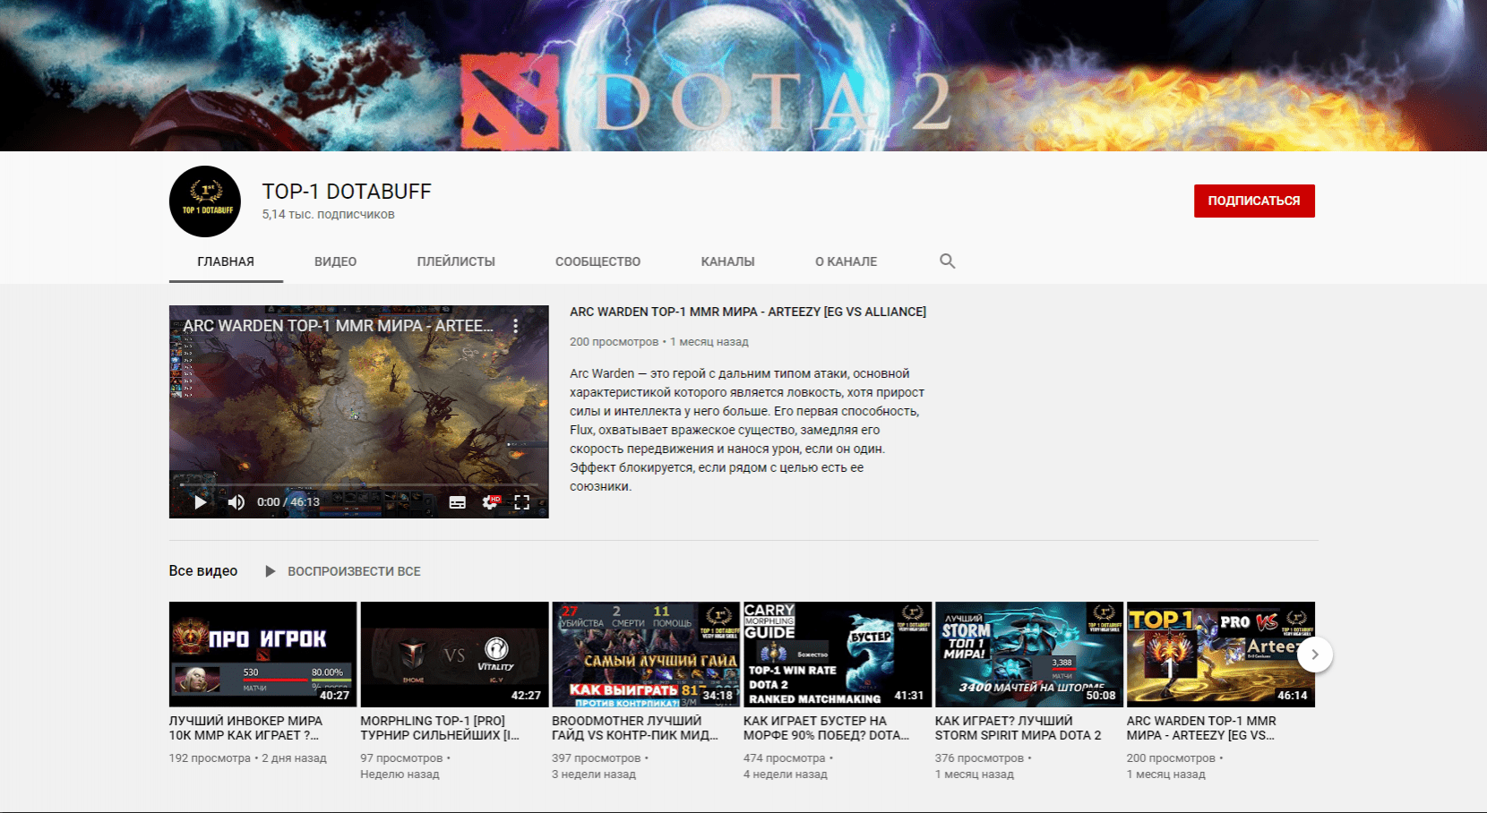Viewport: 1487px width, 813px height.
Task: Click the play all triangle icon
Action: pyautogui.click(x=270, y=571)
